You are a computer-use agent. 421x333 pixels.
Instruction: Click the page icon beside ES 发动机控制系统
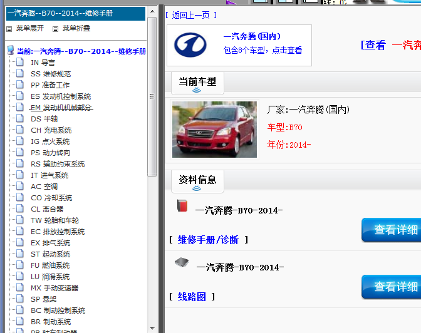pos(20,96)
